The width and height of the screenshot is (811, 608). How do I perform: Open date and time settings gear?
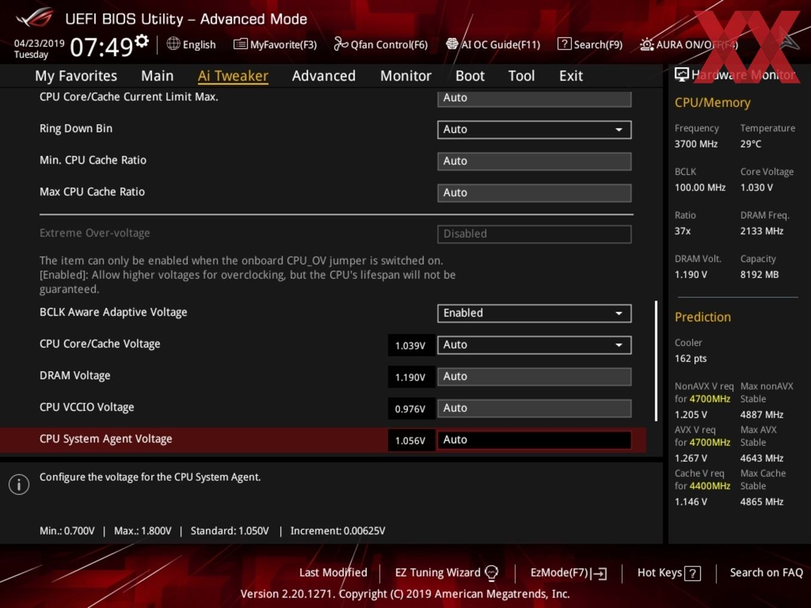click(x=142, y=41)
